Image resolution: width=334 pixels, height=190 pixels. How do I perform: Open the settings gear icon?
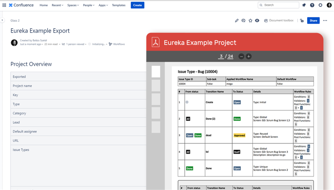coord(321,5)
